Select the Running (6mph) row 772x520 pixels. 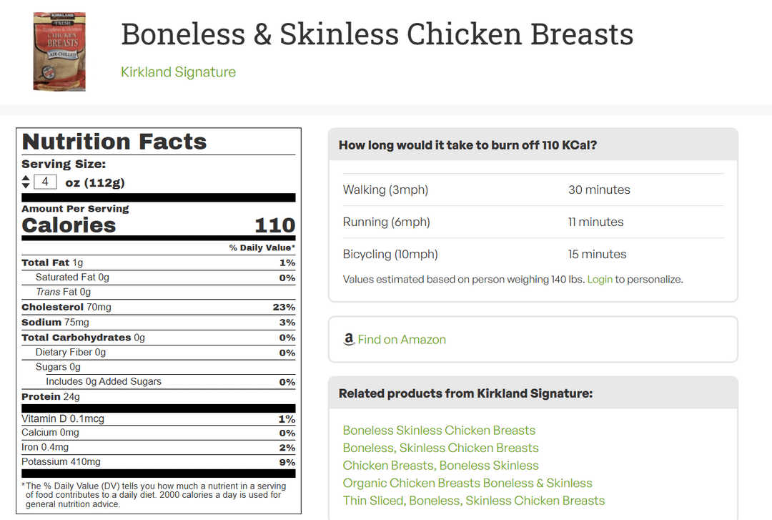533,222
